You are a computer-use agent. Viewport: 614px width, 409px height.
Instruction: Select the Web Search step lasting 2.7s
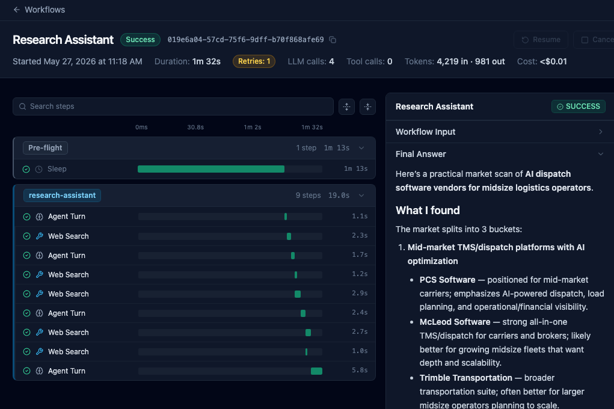(x=195, y=332)
